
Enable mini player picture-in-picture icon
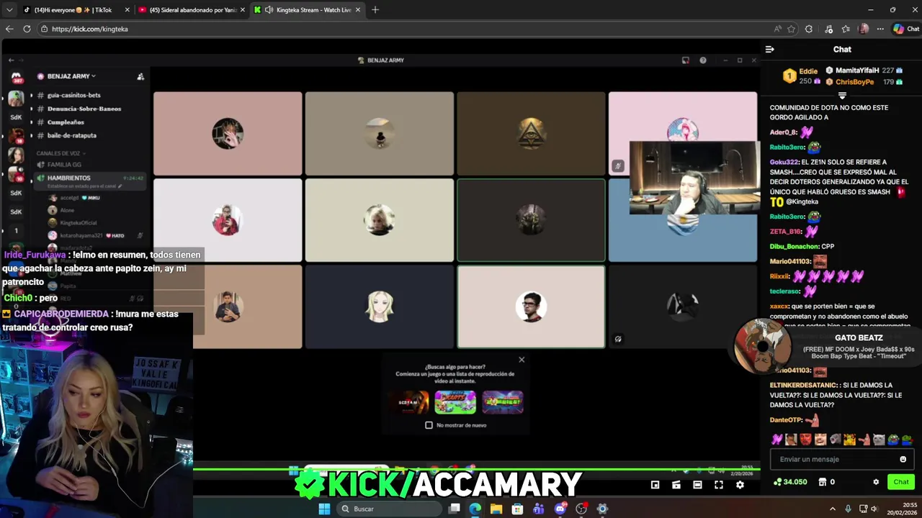tap(655, 485)
